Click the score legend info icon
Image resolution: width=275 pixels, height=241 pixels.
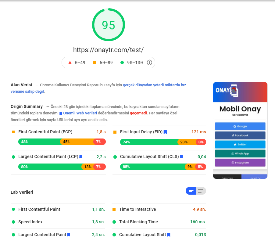click(149, 63)
